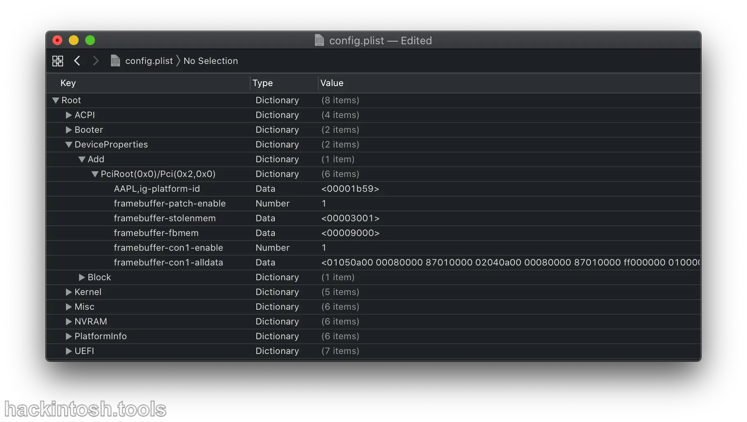Open the related items grid icon
Screen dimensions: 747x422
point(58,61)
